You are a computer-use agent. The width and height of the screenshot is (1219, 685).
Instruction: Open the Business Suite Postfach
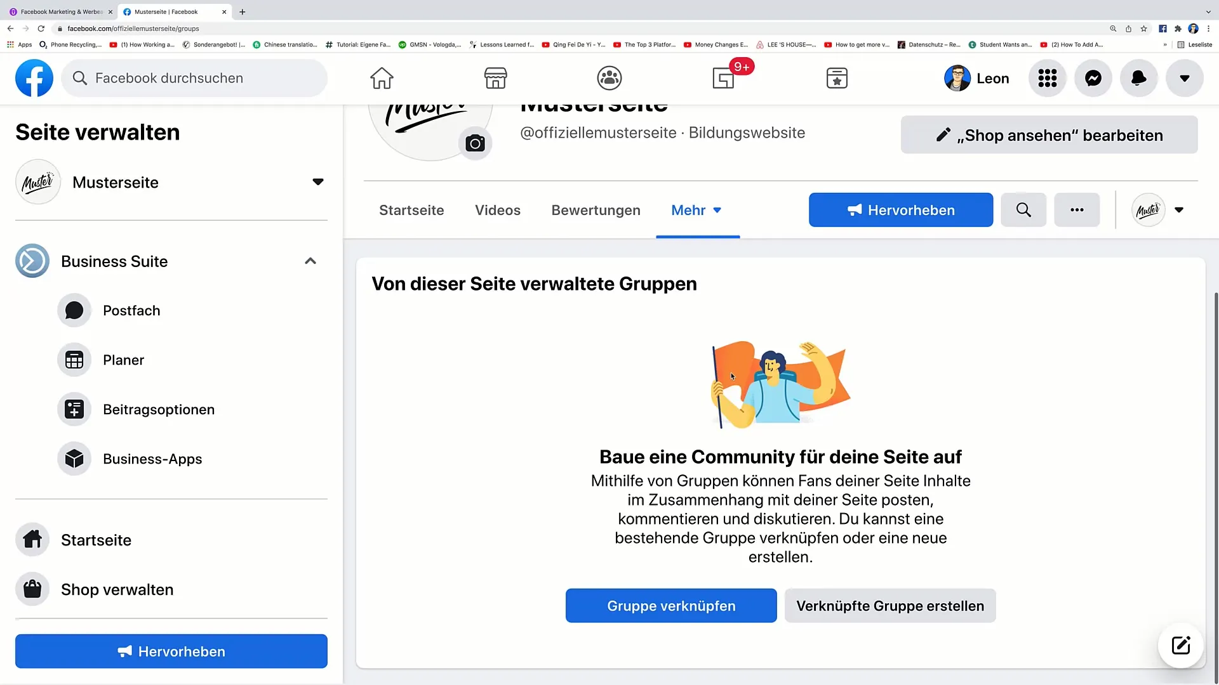point(131,310)
